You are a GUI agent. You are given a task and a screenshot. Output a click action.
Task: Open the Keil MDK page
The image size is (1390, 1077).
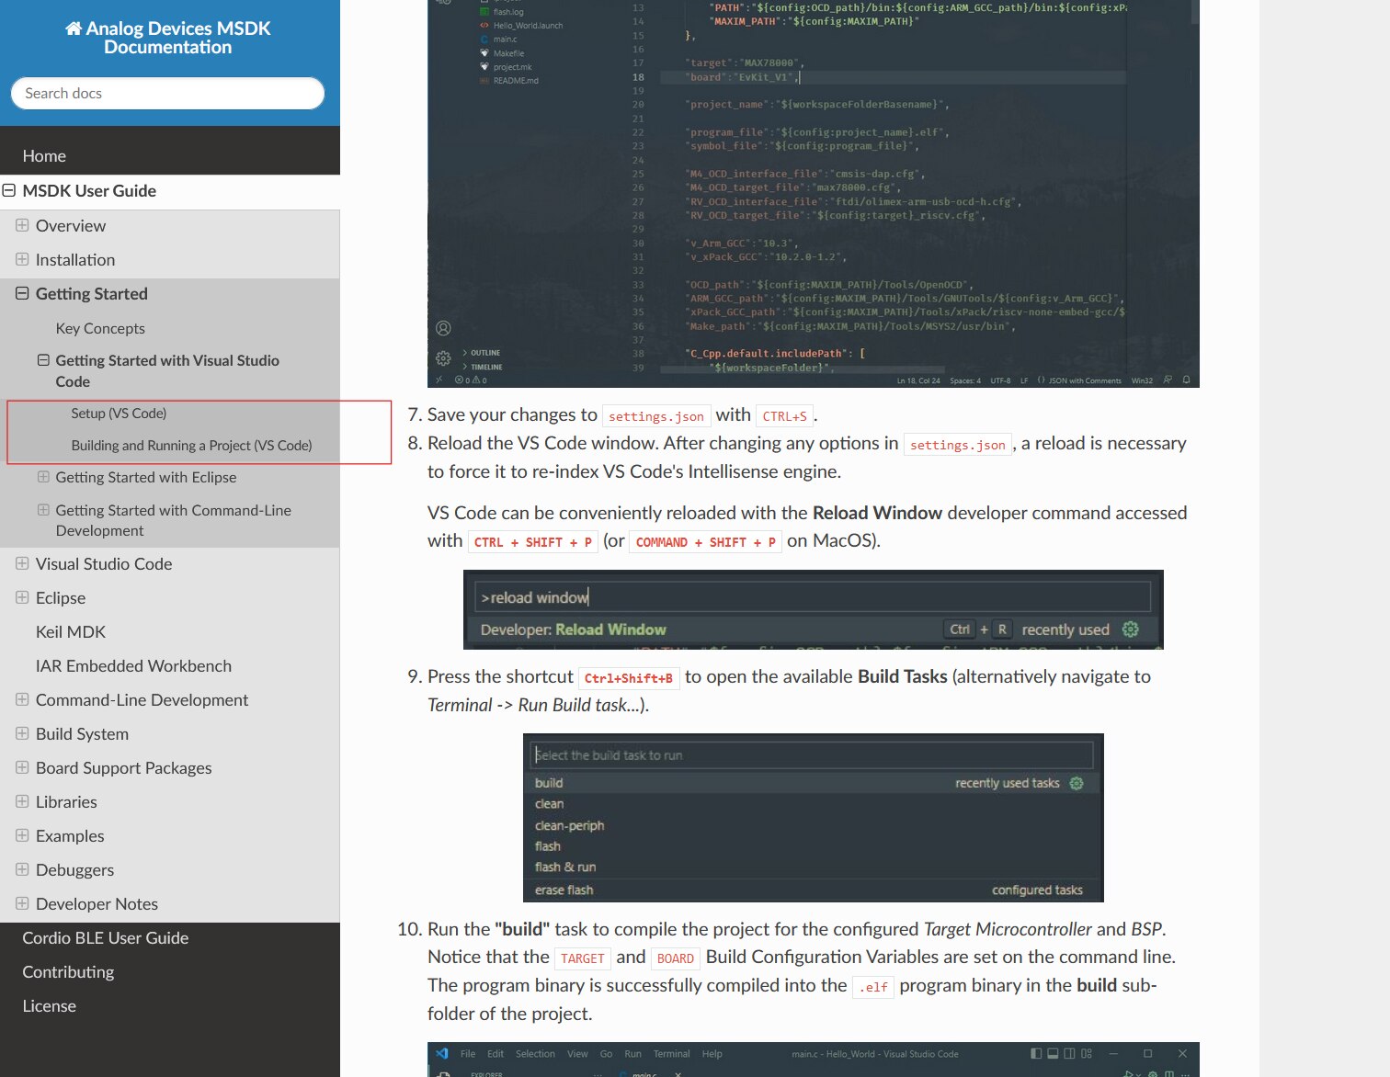pyautogui.click(x=71, y=632)
